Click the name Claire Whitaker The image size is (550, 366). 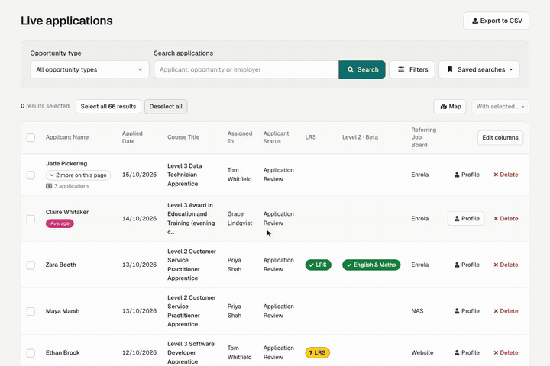click(x=67, y=212)
